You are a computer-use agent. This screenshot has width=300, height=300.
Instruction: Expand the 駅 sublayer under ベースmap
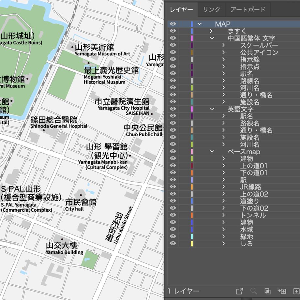tap(223, 179)
